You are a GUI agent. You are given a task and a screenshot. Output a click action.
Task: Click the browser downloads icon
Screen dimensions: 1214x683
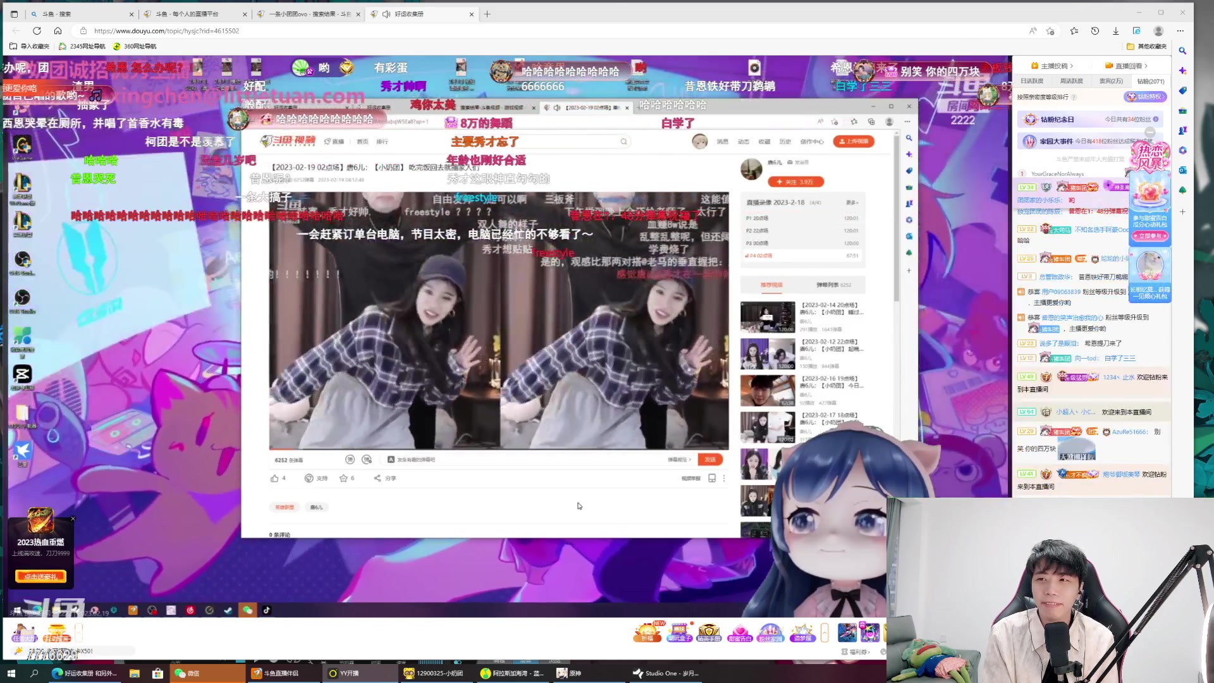pos(1115,30)
